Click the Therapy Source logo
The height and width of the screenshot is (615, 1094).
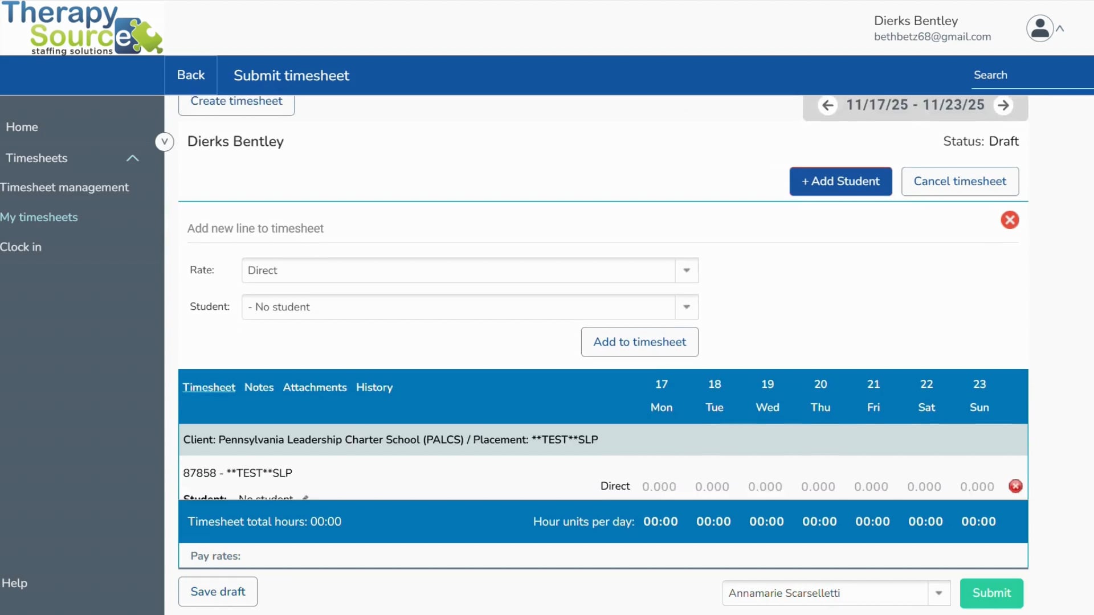pos(82,28)
